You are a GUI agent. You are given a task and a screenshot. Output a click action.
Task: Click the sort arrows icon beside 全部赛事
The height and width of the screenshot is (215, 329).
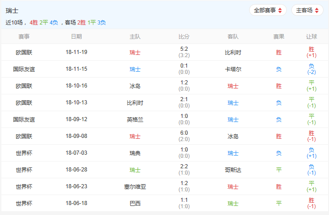(280, 10)
